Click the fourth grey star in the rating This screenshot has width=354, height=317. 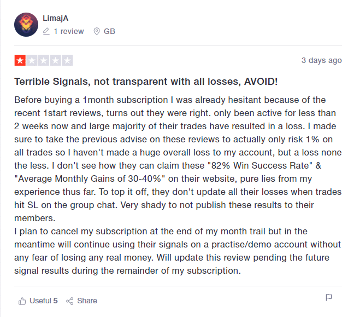56,60
